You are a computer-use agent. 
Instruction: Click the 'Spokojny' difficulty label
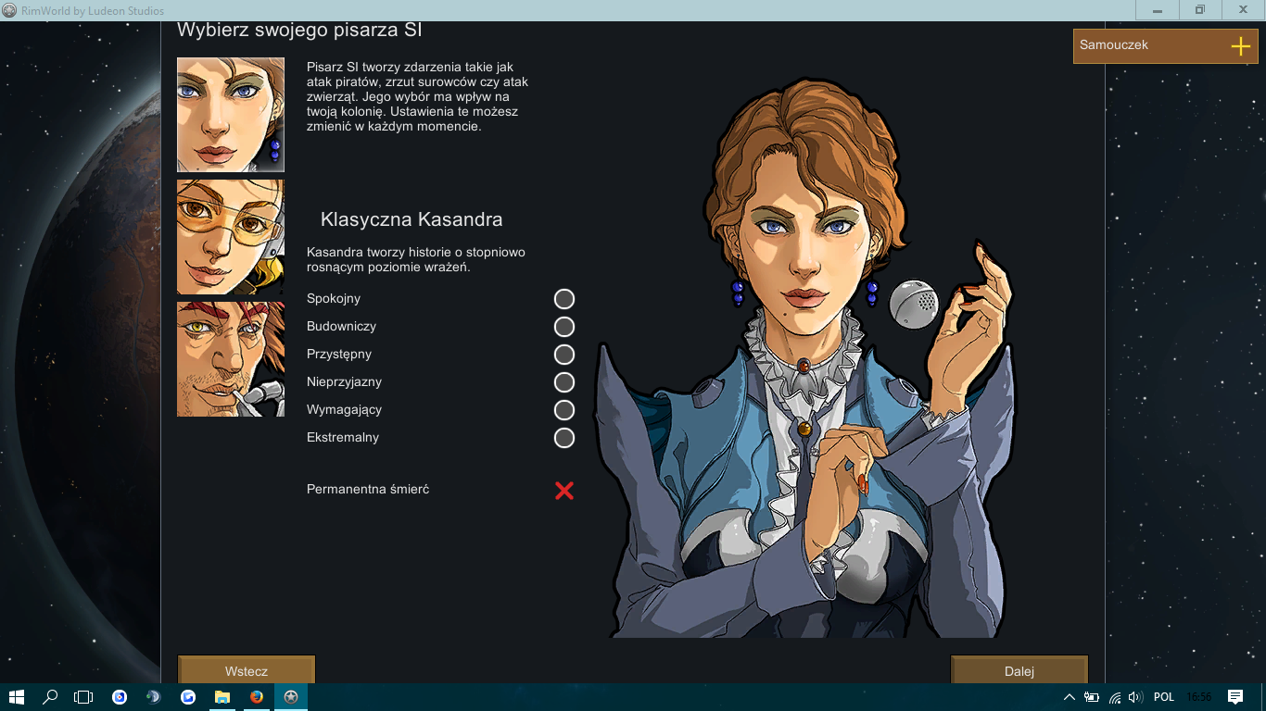point(334,299)
